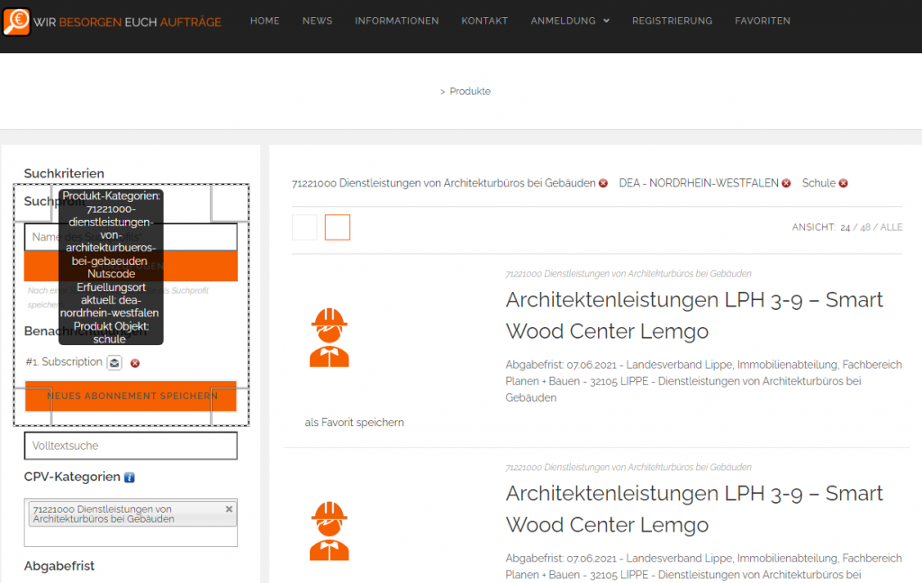The height and width of the screenshot is (583, 922).
Task: Open the second Architektenleistungen LPH 3-9 title
Action: [694, 509]
